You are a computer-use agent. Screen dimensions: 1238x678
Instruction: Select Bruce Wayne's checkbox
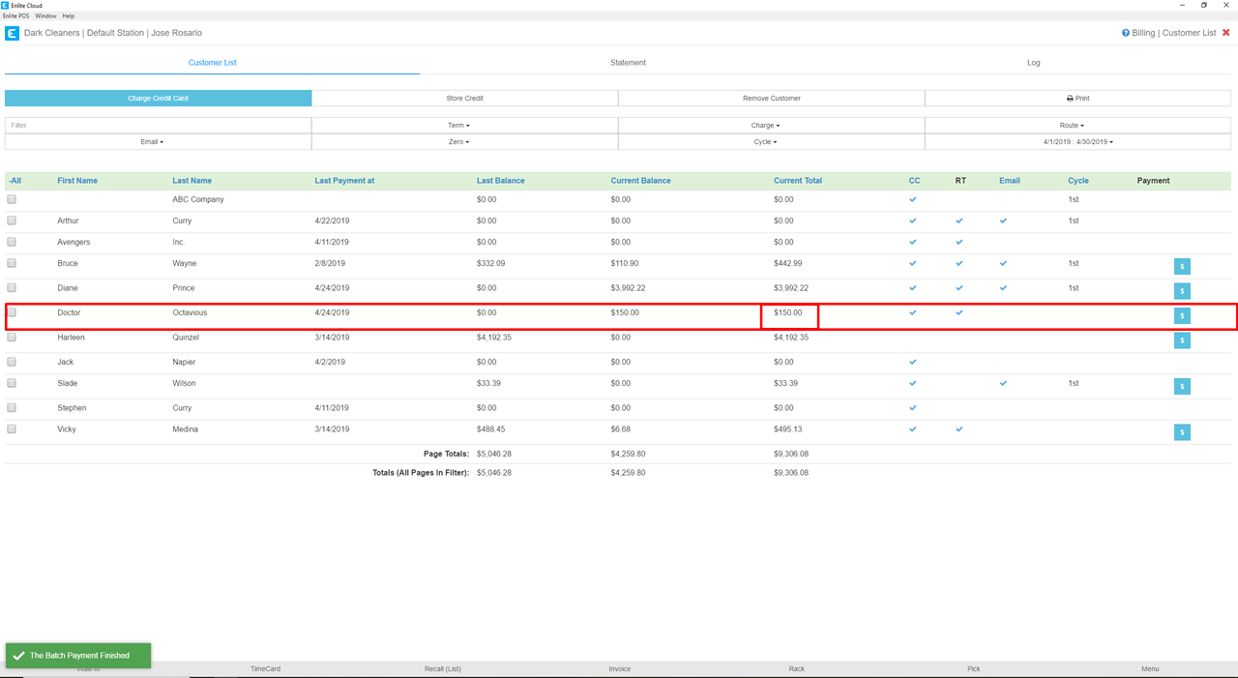point(12,263)
